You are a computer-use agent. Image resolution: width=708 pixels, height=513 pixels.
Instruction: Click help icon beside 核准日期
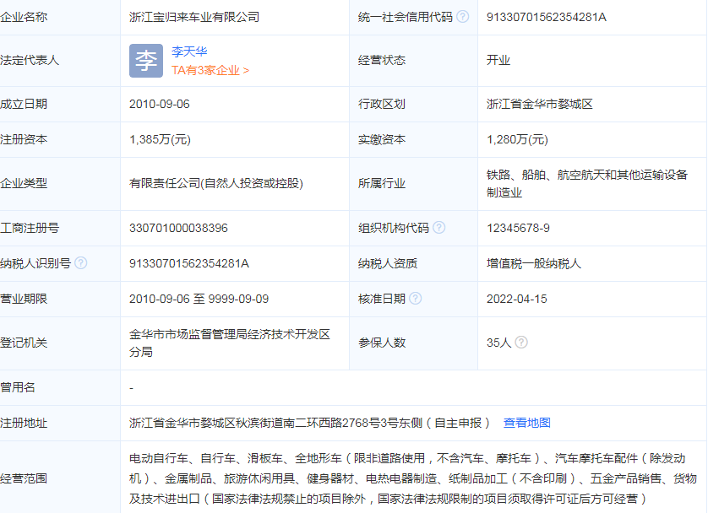(x=416, y=299)
